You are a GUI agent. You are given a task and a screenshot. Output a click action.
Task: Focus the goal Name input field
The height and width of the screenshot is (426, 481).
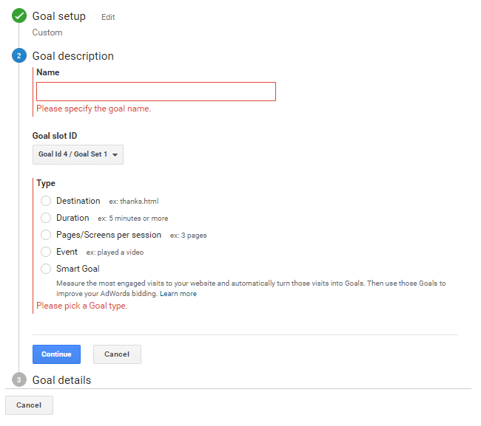(156, 92)
